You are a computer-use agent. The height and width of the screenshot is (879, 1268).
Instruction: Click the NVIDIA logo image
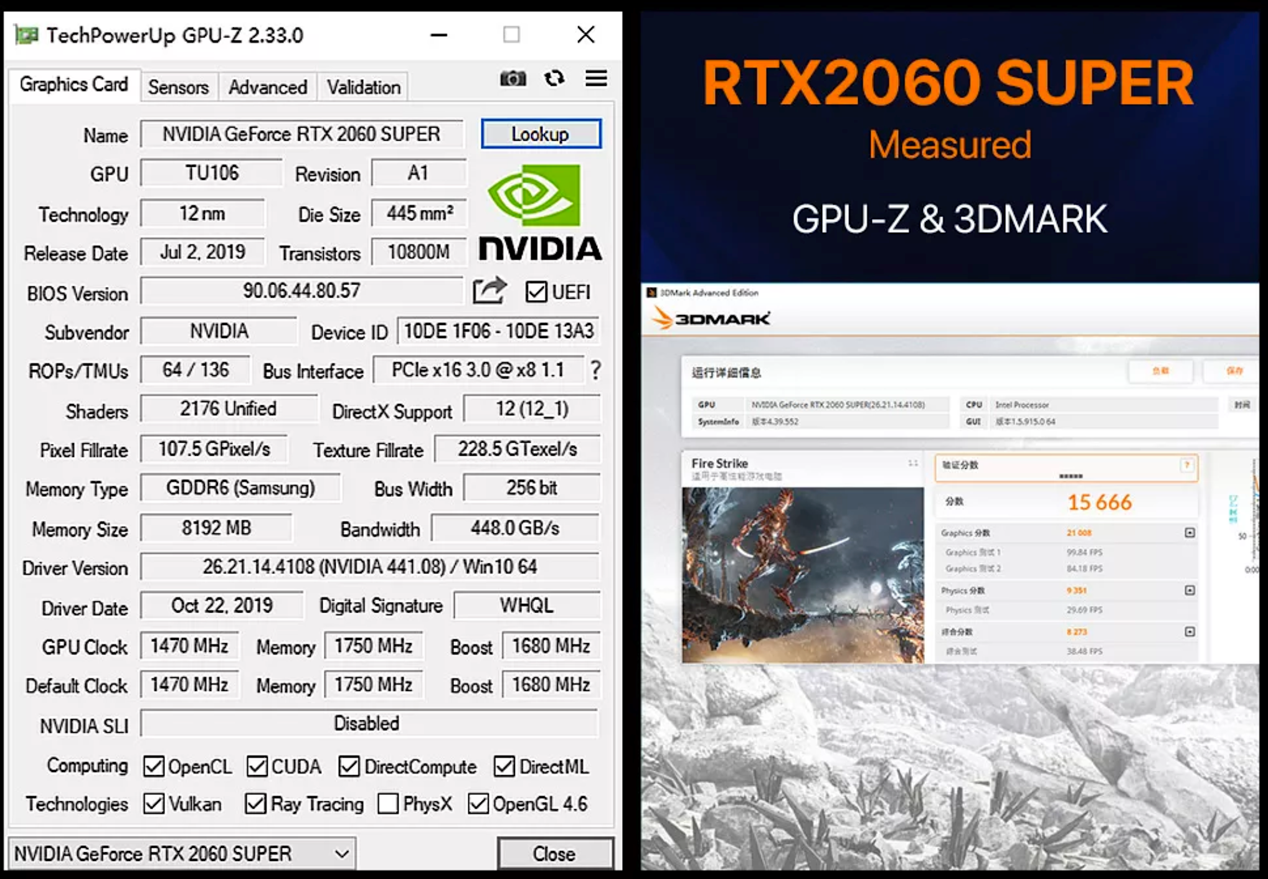tap(539, 212)
